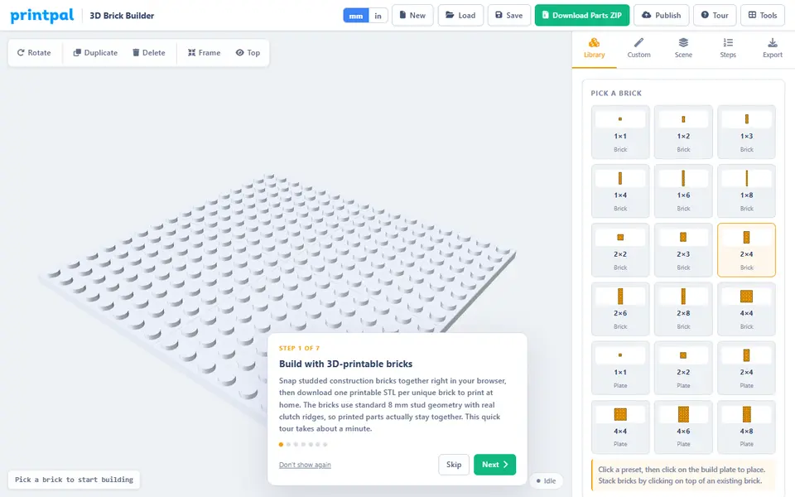Switch to the Custom tab
Screen dimensions: 795x497
point(638,48)
